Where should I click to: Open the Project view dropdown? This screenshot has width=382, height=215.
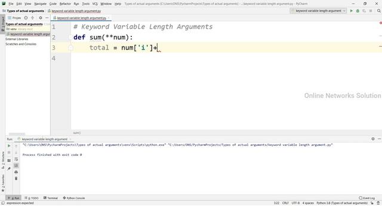coord(14,18)
